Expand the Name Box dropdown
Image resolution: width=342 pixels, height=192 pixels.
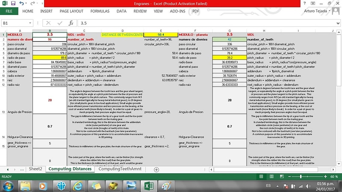pos(30,23)
